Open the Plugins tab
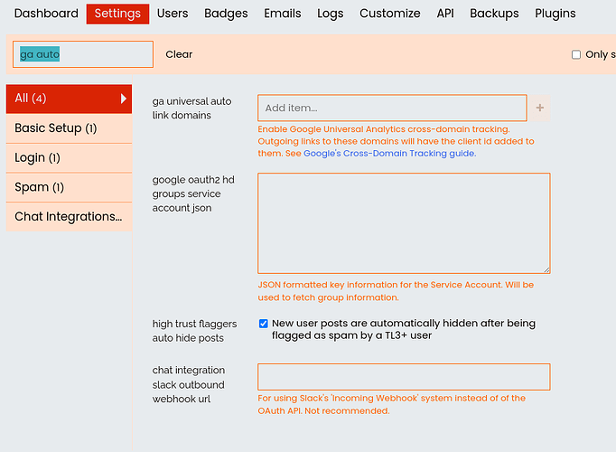The height and width of the screenshot is (452, 616). pyautogui.click(x=555, y=14)
